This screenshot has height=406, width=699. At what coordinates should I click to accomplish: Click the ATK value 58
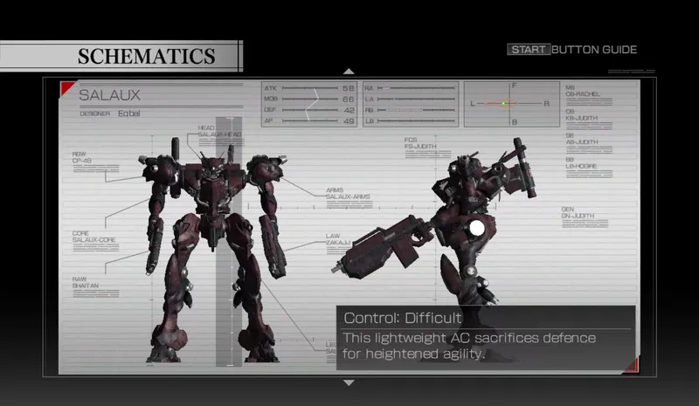tap(348, 88)
